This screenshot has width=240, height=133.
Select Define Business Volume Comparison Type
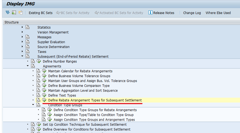[x=79, y=86]
